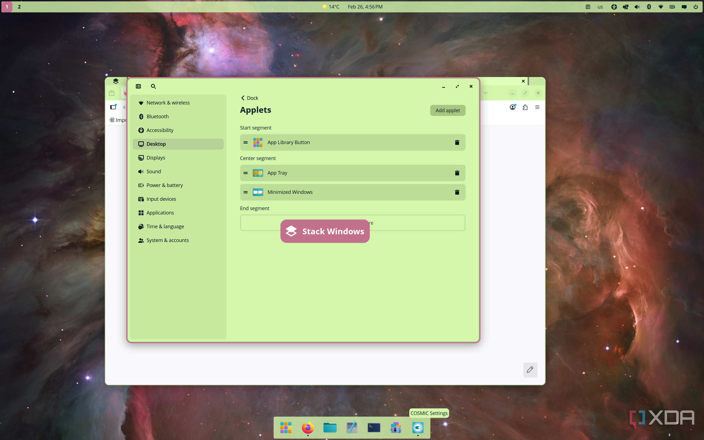Open Firefox hamburger application menu
704x440 pixels.
[537, 107]
